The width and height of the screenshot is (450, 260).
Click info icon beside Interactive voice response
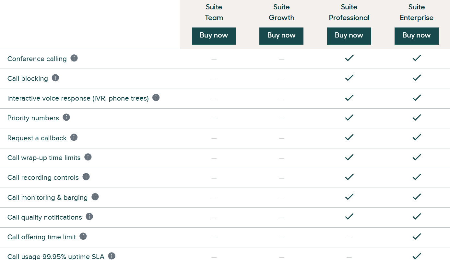point(156,98)
